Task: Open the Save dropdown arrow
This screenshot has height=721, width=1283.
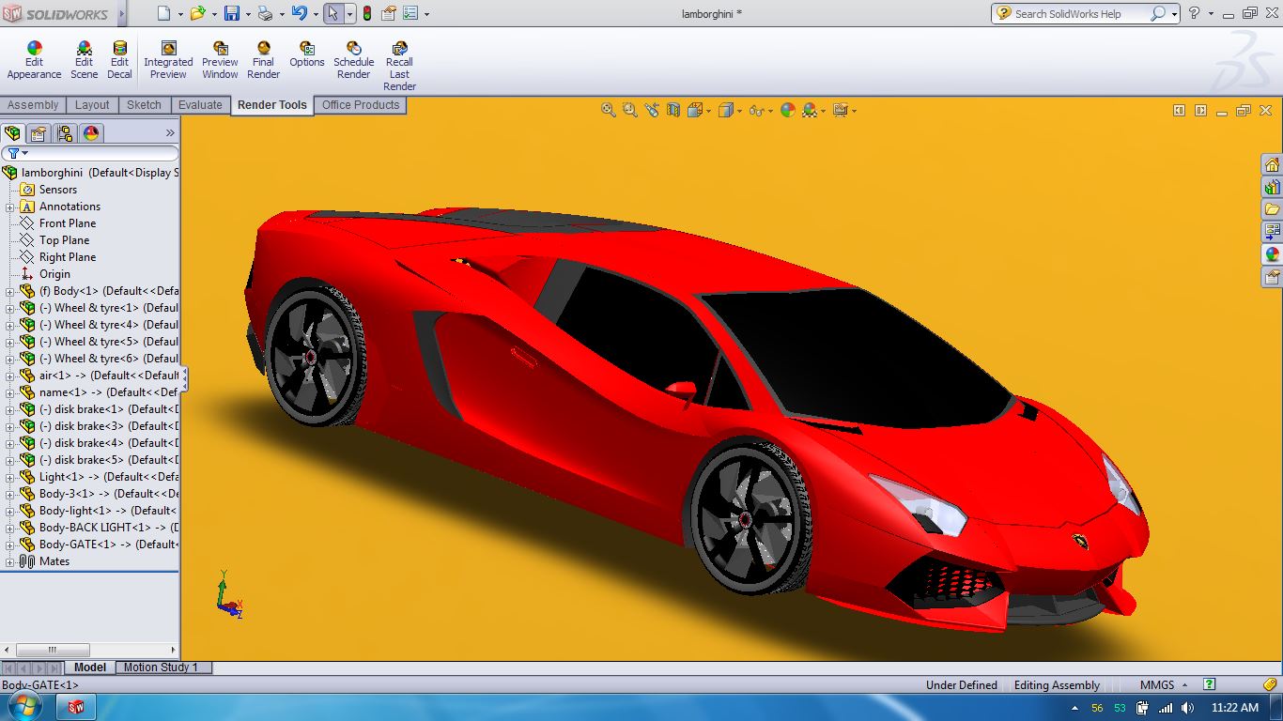Action: [248, 14]
